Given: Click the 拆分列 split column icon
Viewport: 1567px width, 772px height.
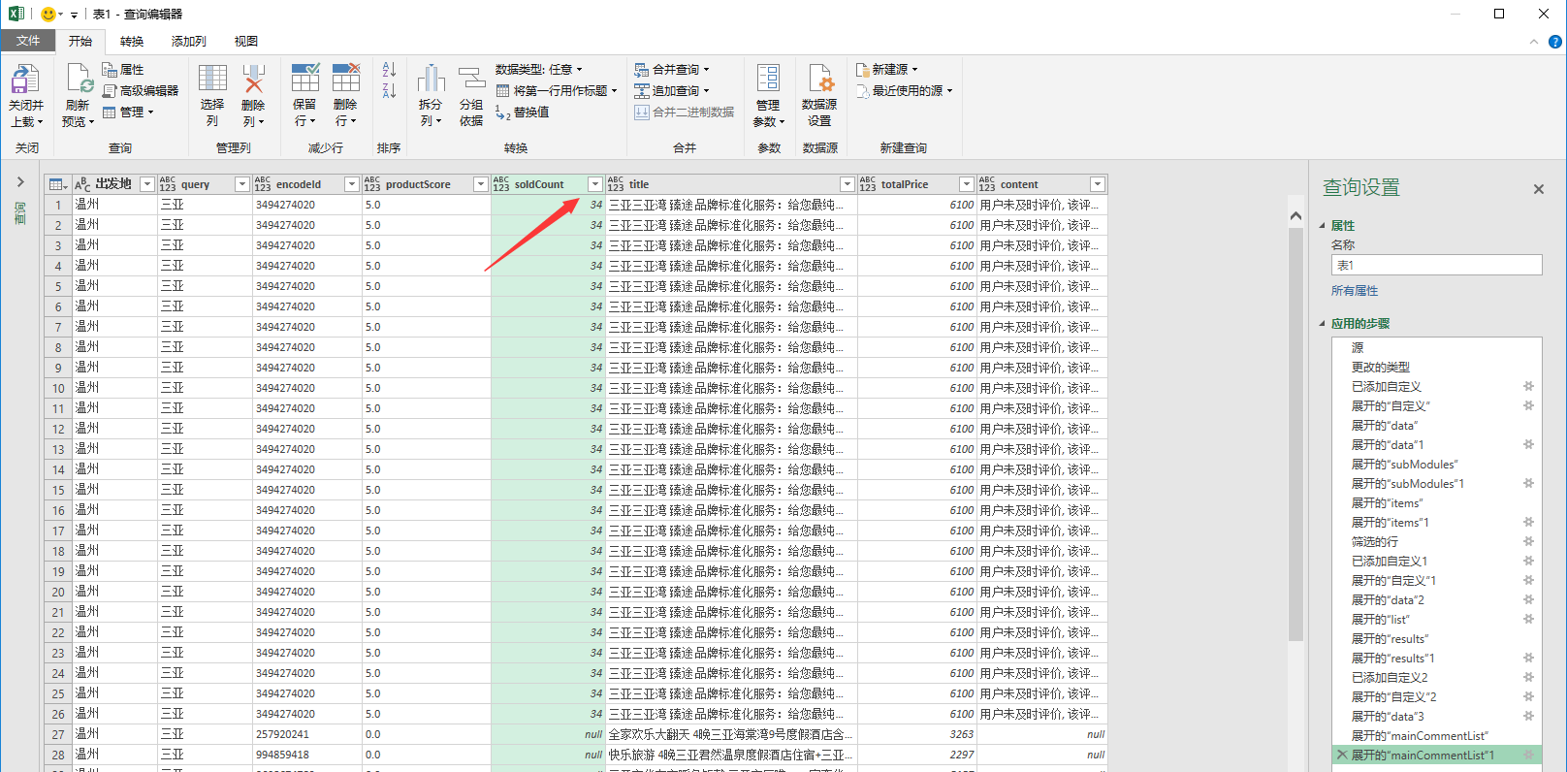Looking at the screenshot, I should pos(431,80).
